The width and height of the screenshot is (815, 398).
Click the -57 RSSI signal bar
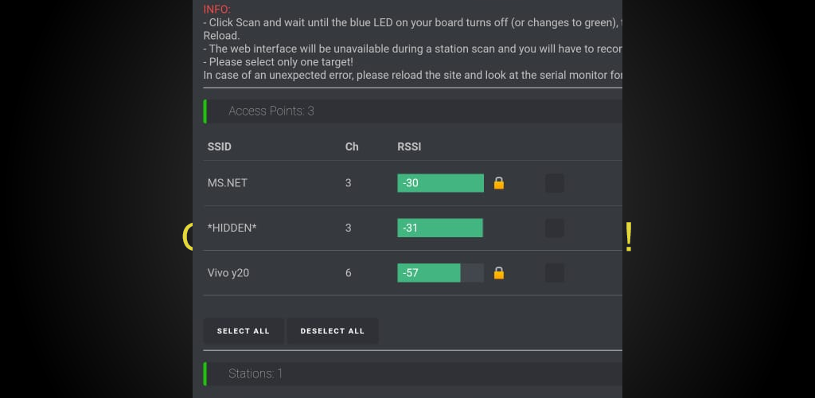click(441, 273)
